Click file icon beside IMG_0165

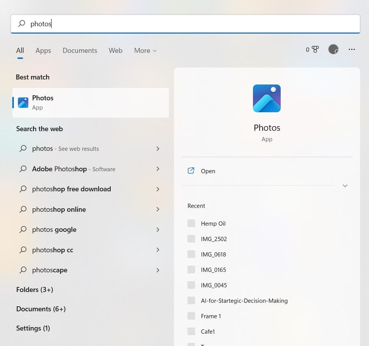[191, 270]
